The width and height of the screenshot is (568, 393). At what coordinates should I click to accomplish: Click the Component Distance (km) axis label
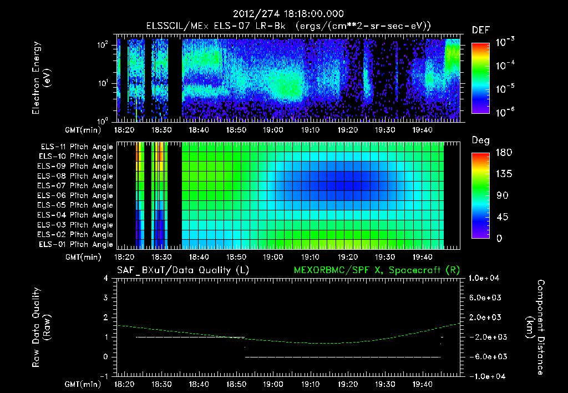coord(535,327)
